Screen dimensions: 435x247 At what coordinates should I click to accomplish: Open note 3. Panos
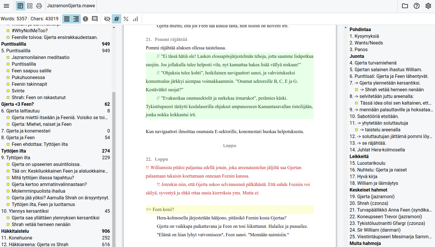359,49
